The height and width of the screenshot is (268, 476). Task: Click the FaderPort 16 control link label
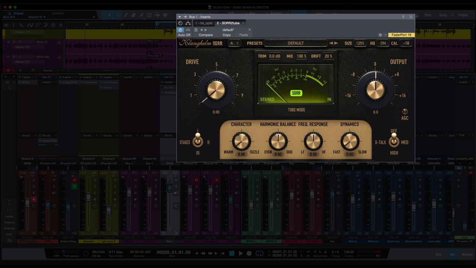pyautogui.click(x=401, y=35)
